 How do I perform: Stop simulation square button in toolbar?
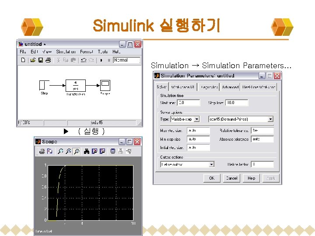coord(109,60)
